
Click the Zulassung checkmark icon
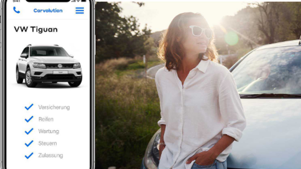tap(29, 155)
